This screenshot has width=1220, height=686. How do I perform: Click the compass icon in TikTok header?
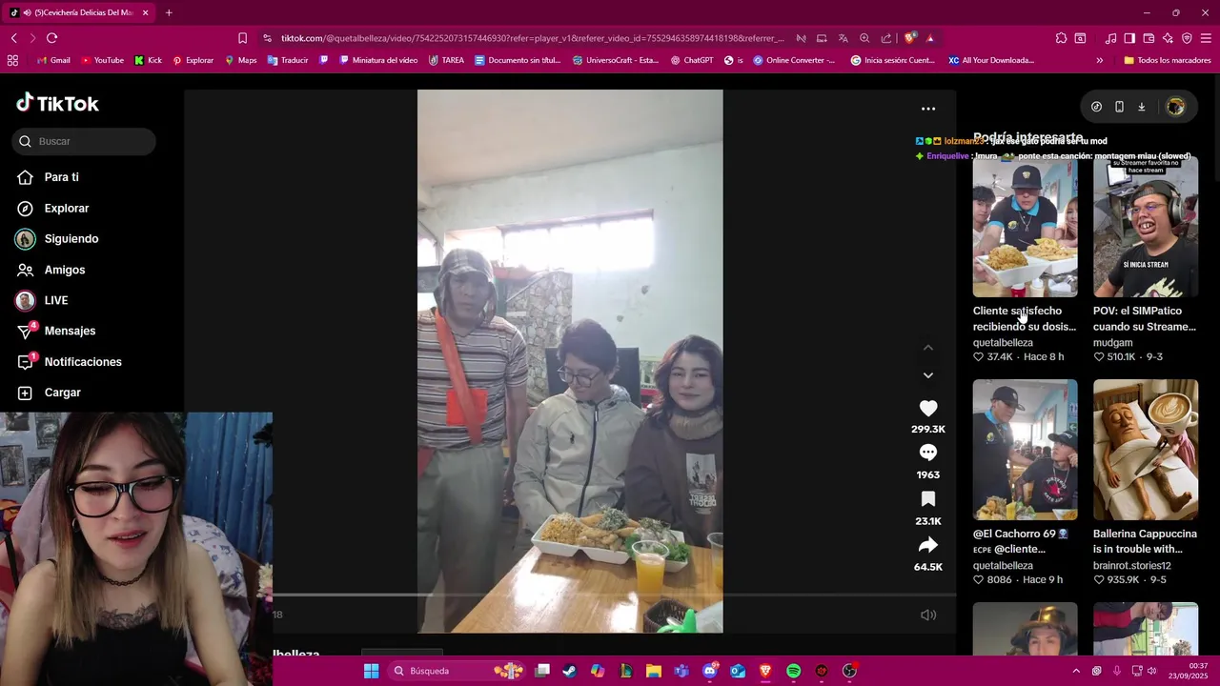1096,107
